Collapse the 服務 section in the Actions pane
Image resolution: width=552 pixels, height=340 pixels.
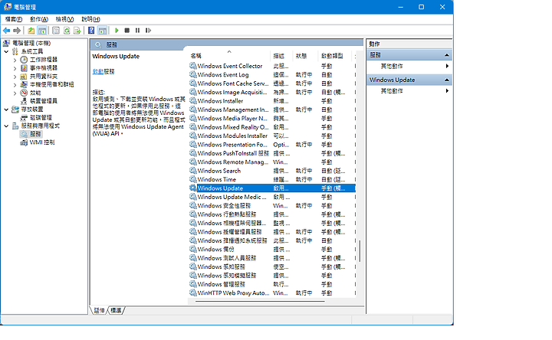446,55
